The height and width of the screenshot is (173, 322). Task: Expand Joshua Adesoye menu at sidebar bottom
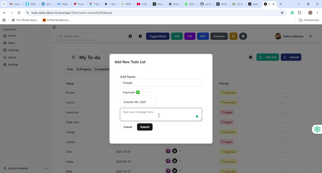coord(46,168)
